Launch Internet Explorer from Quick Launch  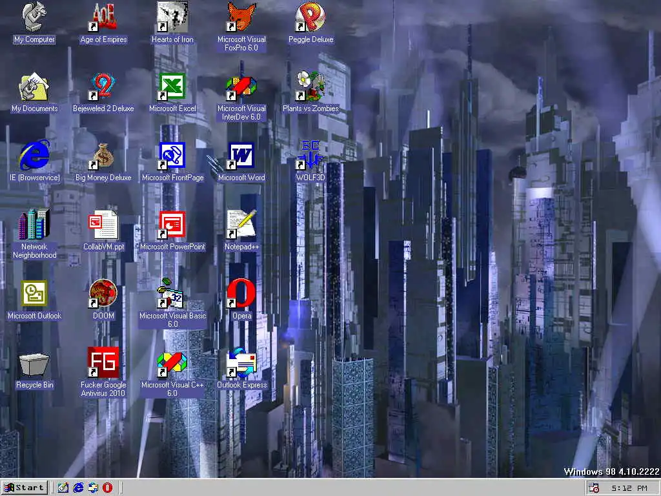78,488
